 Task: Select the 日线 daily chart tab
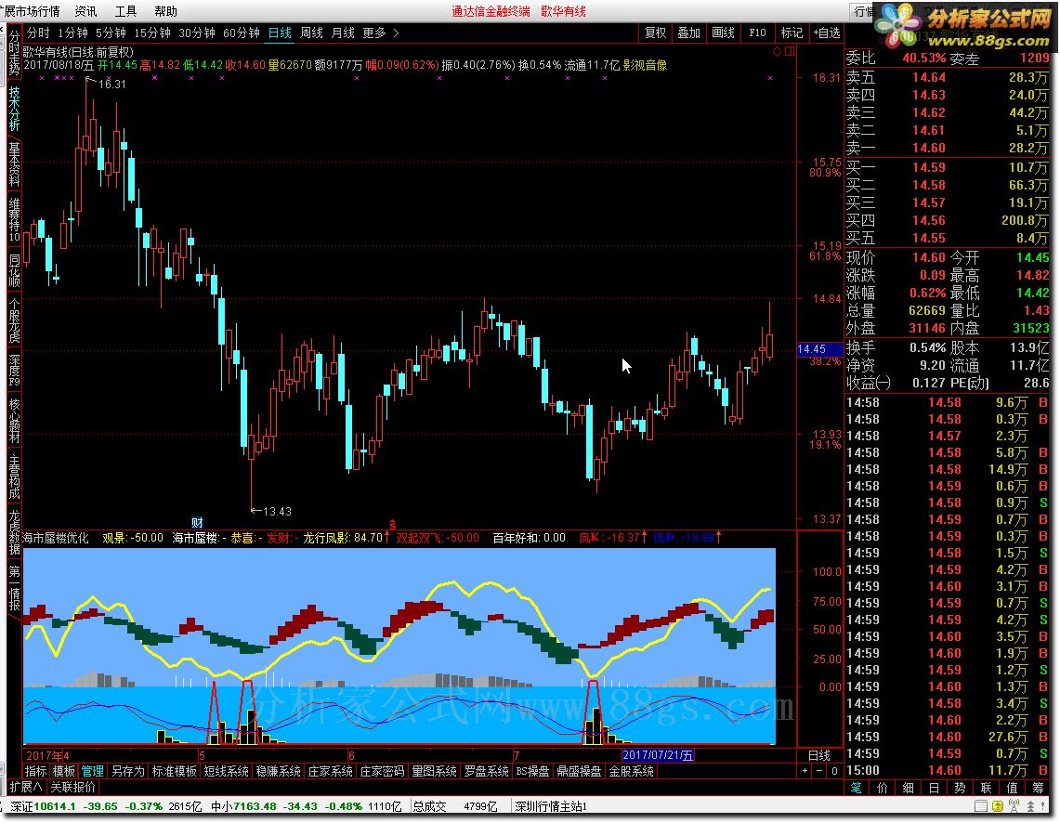pyautogui.click(x=280, y=33)
